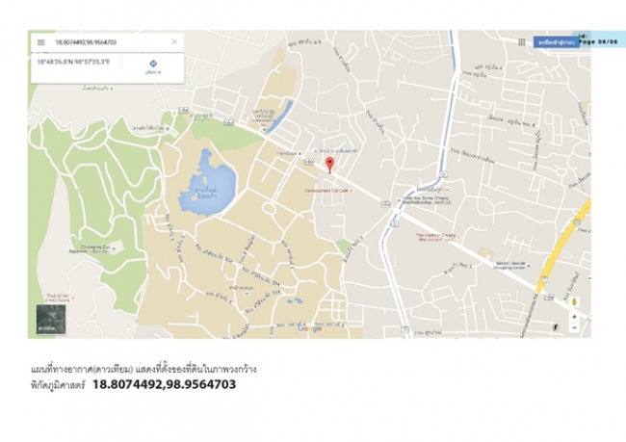Click the MAYA Lifestyle Shopping Center label
The image size is (626, 442).
[511, 266]
